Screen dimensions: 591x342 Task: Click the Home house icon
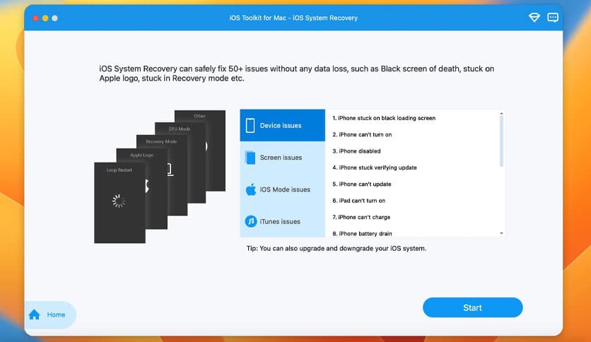click(35, 314)
